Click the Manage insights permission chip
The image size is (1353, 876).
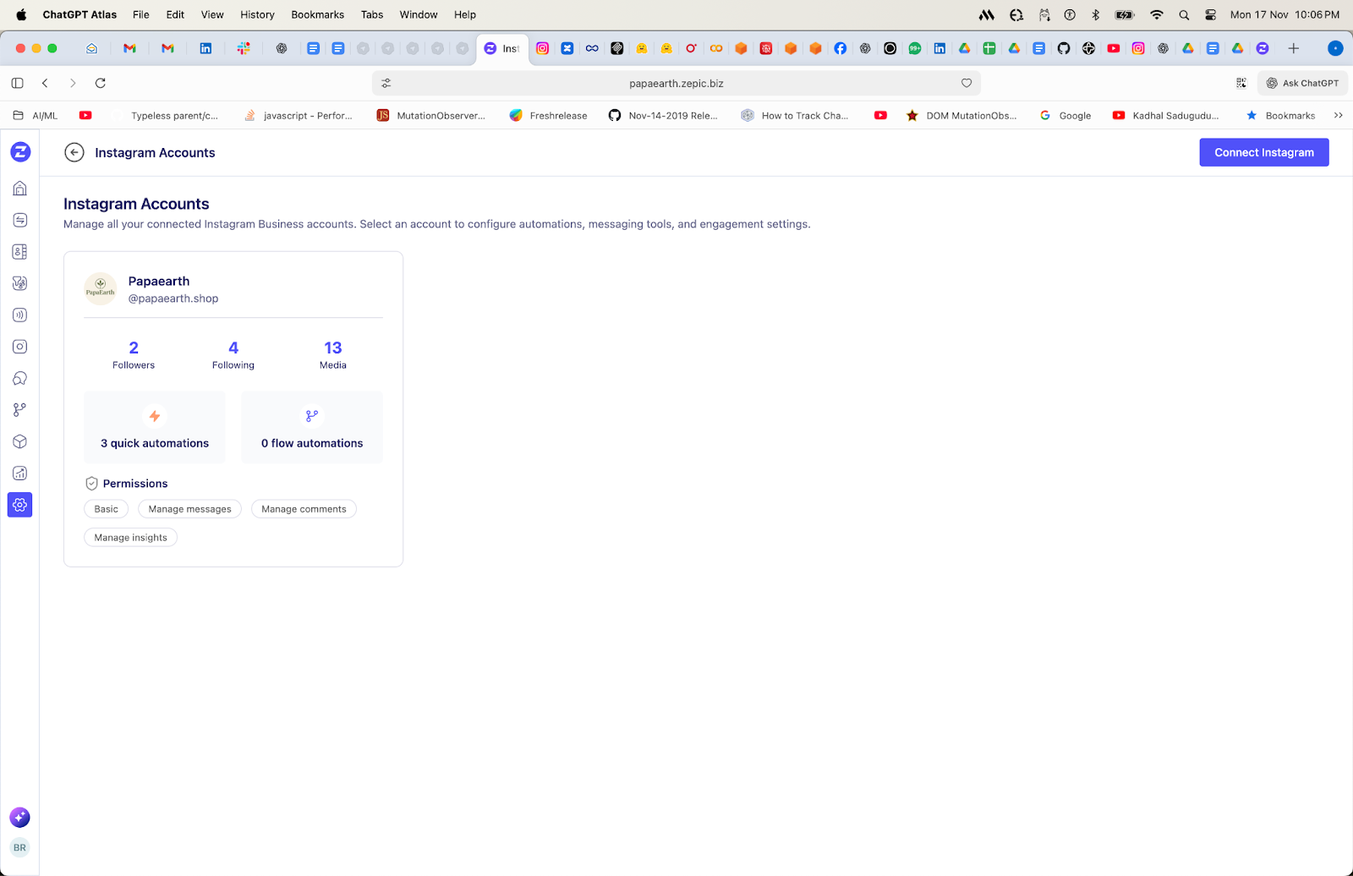(x=131, y=538)
